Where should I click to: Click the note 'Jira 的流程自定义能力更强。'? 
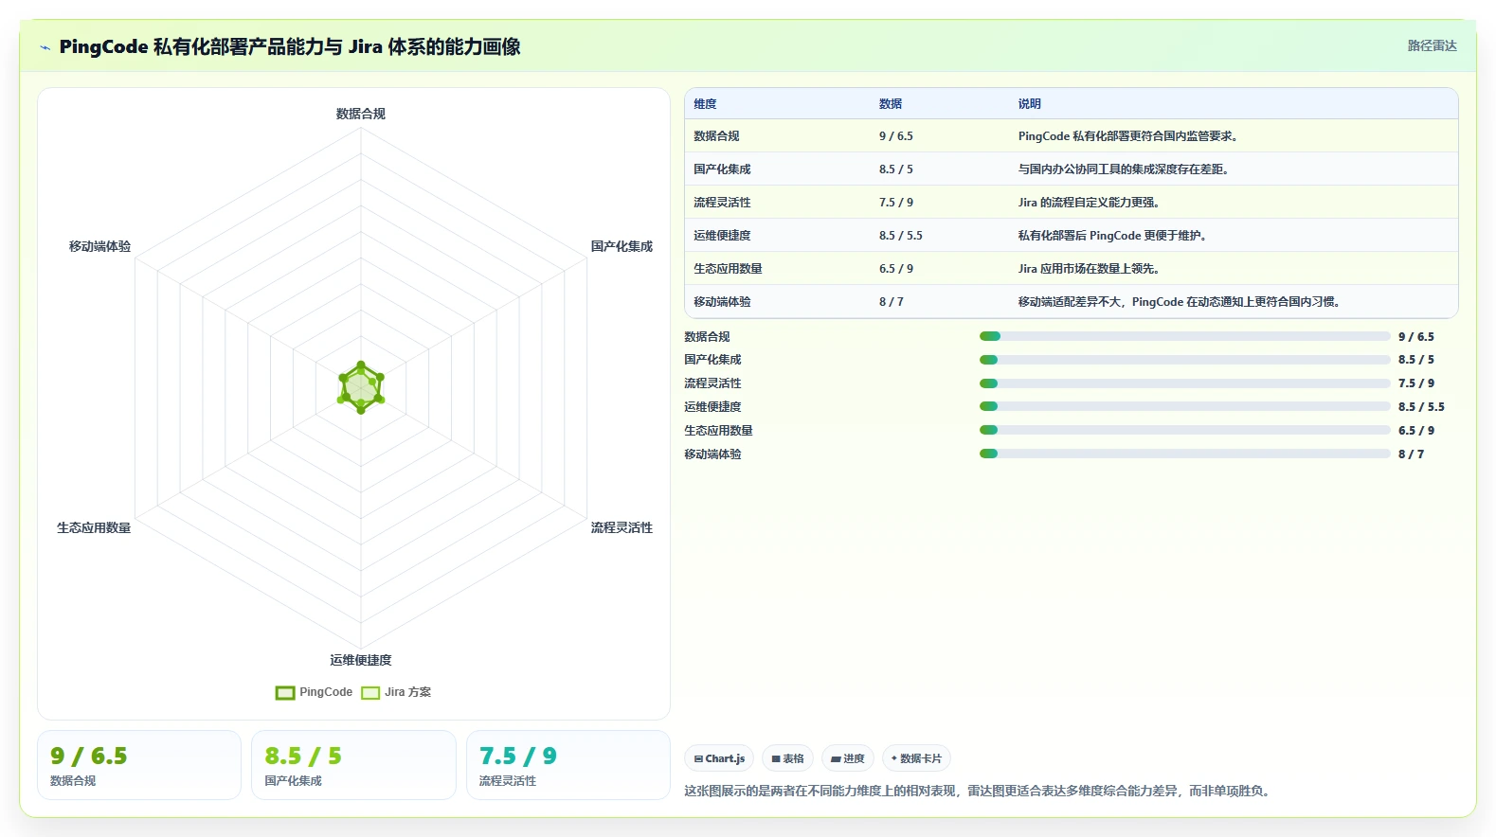point(1090,203)
